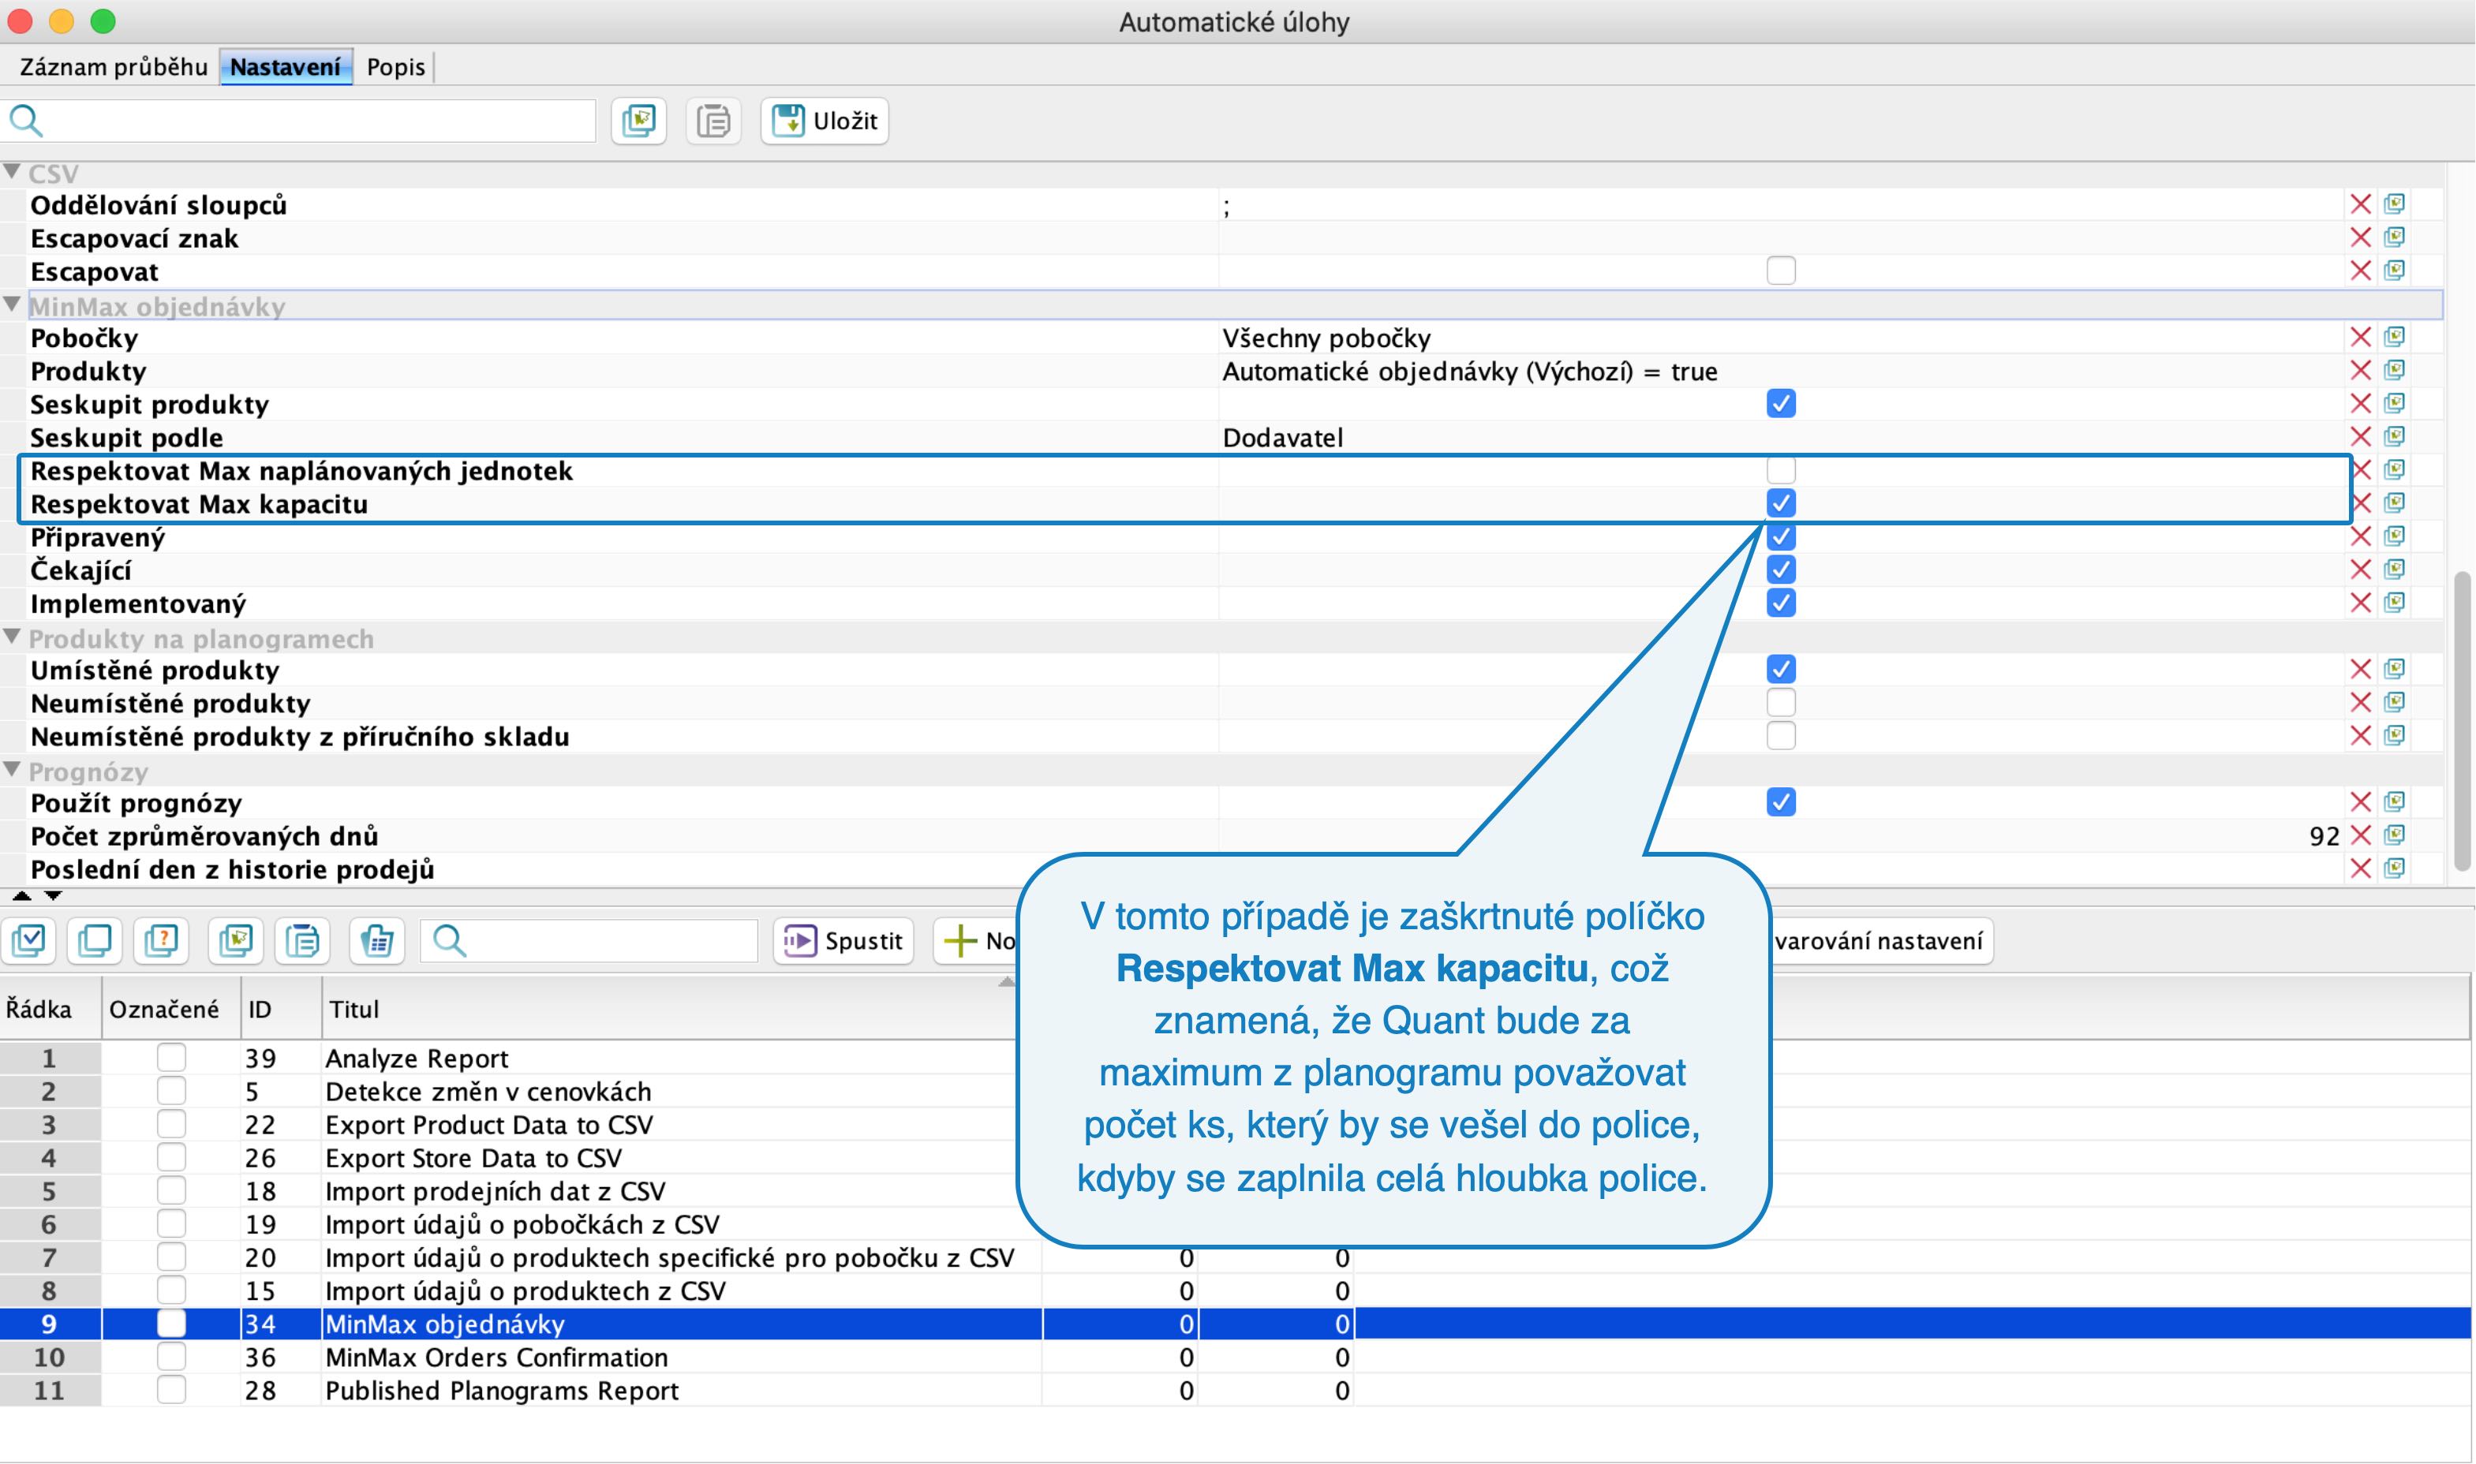Image resolution: width=2476 pixels, height=1464 pixels.
Task: Click the paste icon in lower toolbar
Action: 302,940
